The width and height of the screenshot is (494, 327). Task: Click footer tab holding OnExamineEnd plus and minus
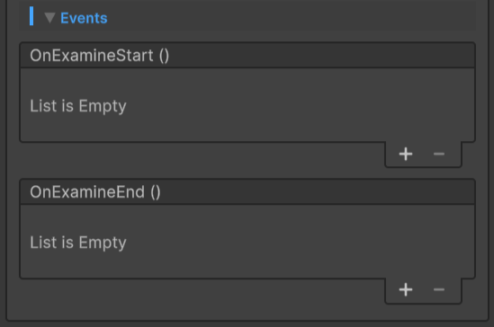[423, 290]
